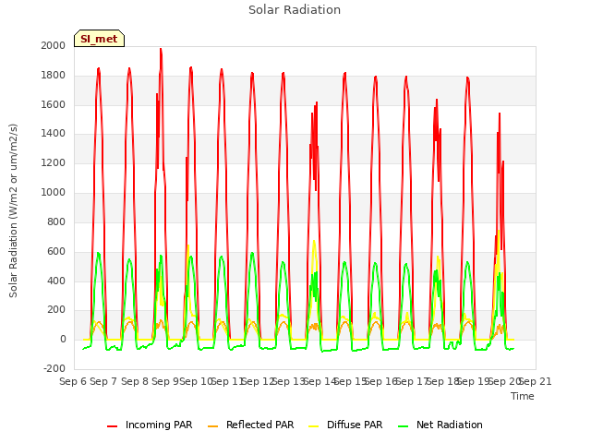Select the Diffuse PAR legend label

coord(355,425)
